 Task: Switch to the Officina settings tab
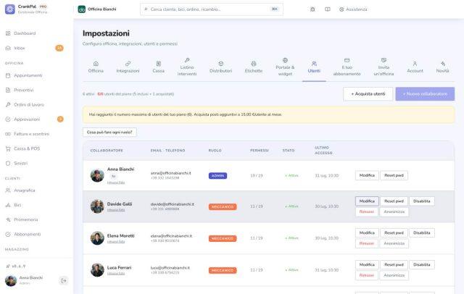click(x=96, y=67)
